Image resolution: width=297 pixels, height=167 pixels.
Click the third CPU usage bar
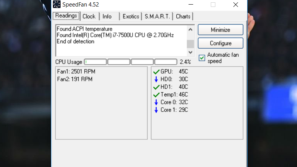click(142, 62)
